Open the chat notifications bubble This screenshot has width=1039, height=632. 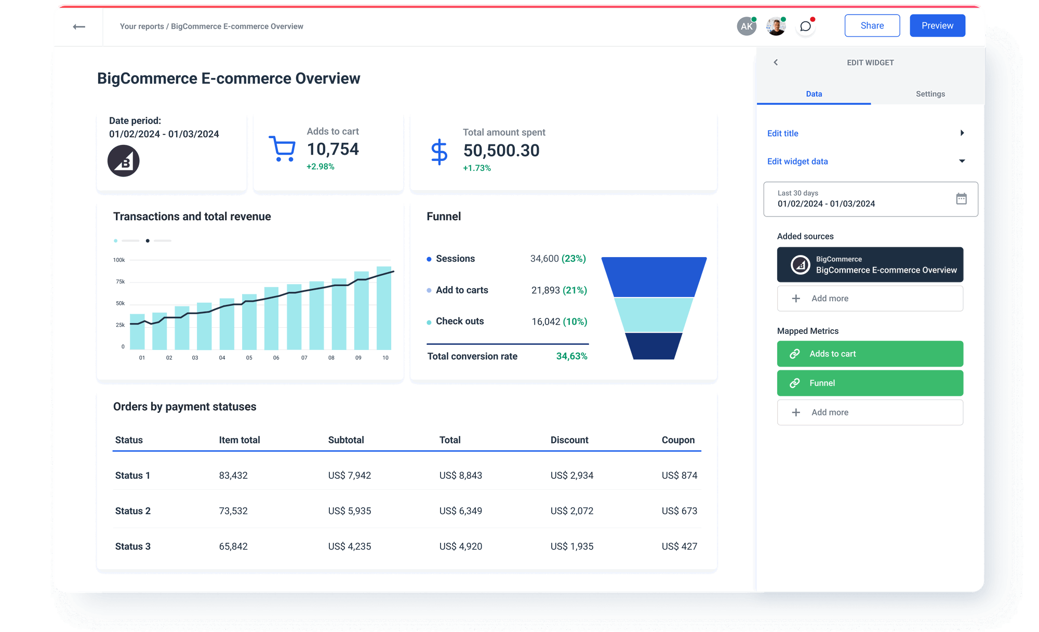pos(805,26)
